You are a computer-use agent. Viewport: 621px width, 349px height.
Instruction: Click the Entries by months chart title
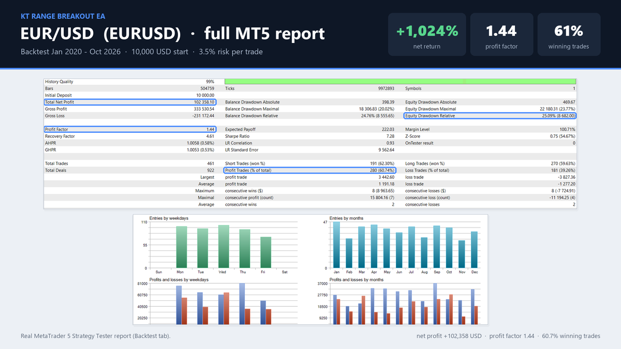347,218
